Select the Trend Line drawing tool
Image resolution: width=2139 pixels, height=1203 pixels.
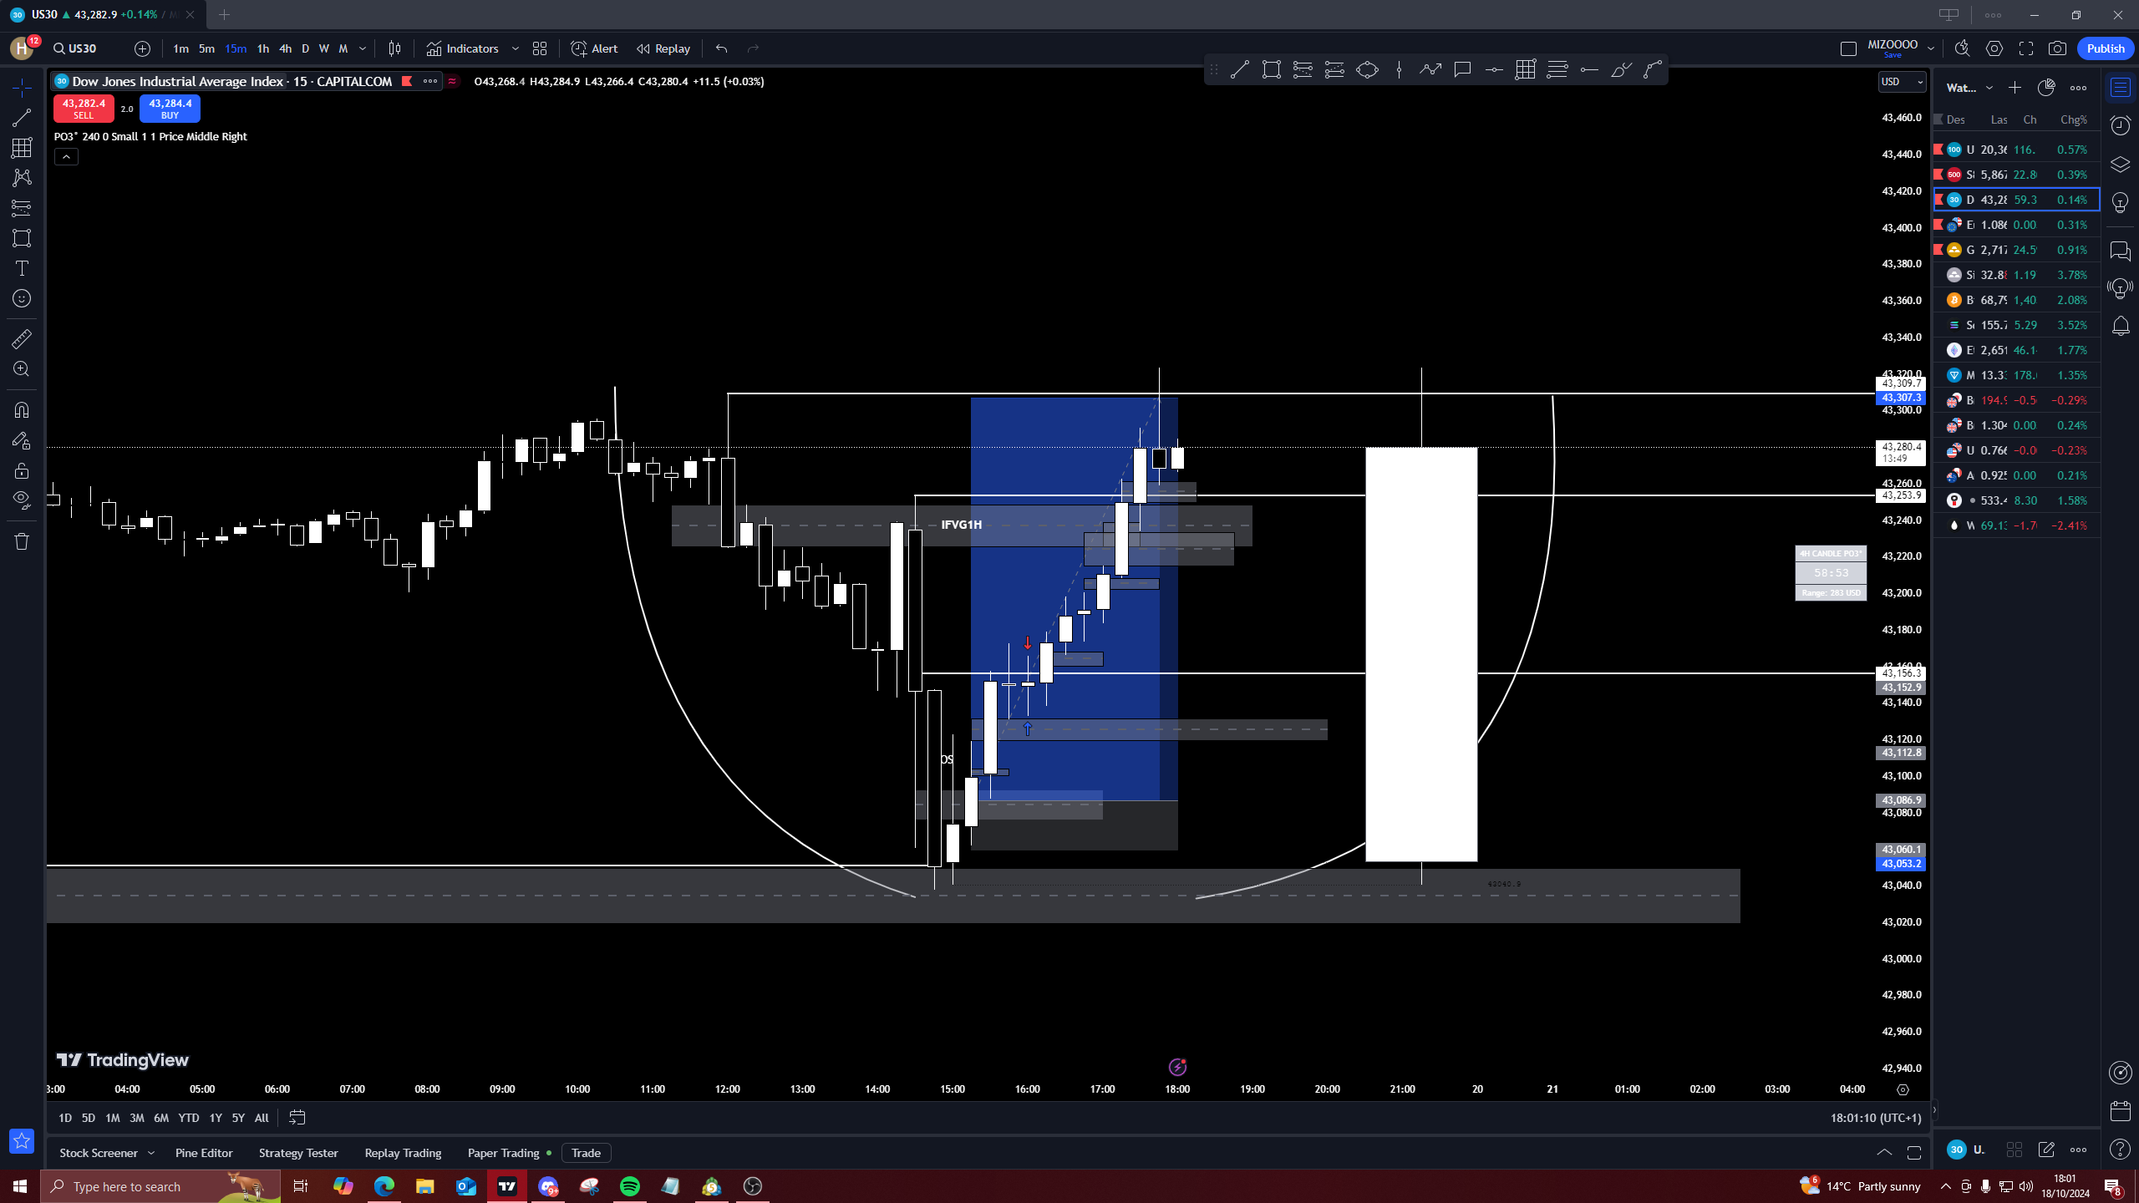pos(22,118)
